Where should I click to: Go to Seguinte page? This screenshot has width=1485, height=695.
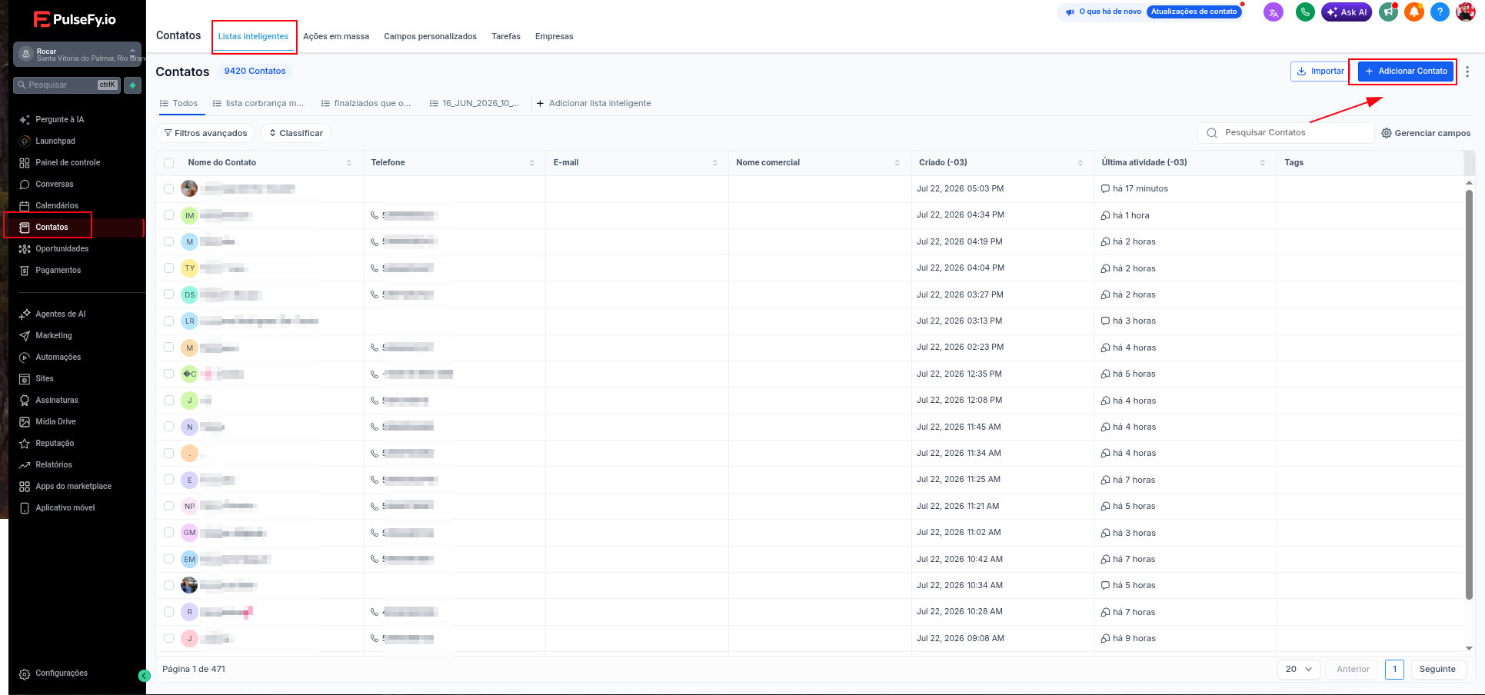1437,669
